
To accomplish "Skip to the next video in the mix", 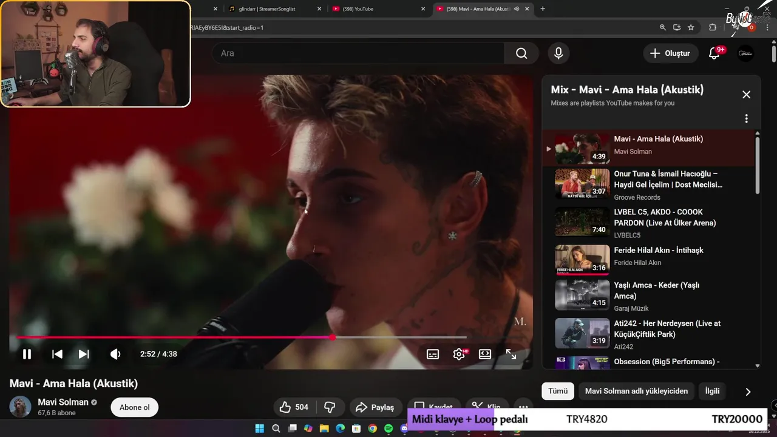I will 84,354.
